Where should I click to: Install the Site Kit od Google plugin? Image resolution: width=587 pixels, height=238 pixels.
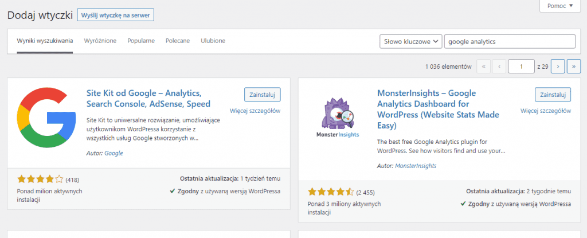click(263, 95)
